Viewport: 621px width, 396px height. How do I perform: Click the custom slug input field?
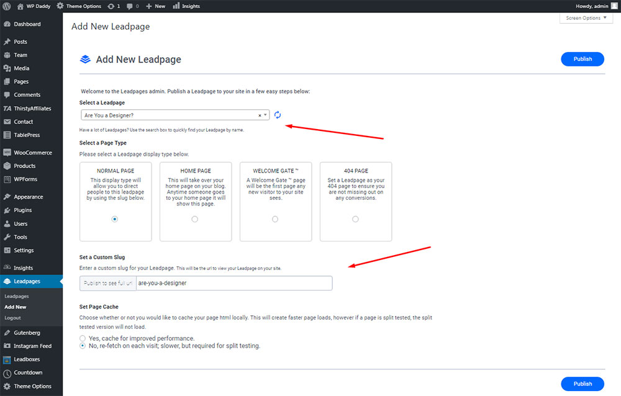click(x=234, y=283)
